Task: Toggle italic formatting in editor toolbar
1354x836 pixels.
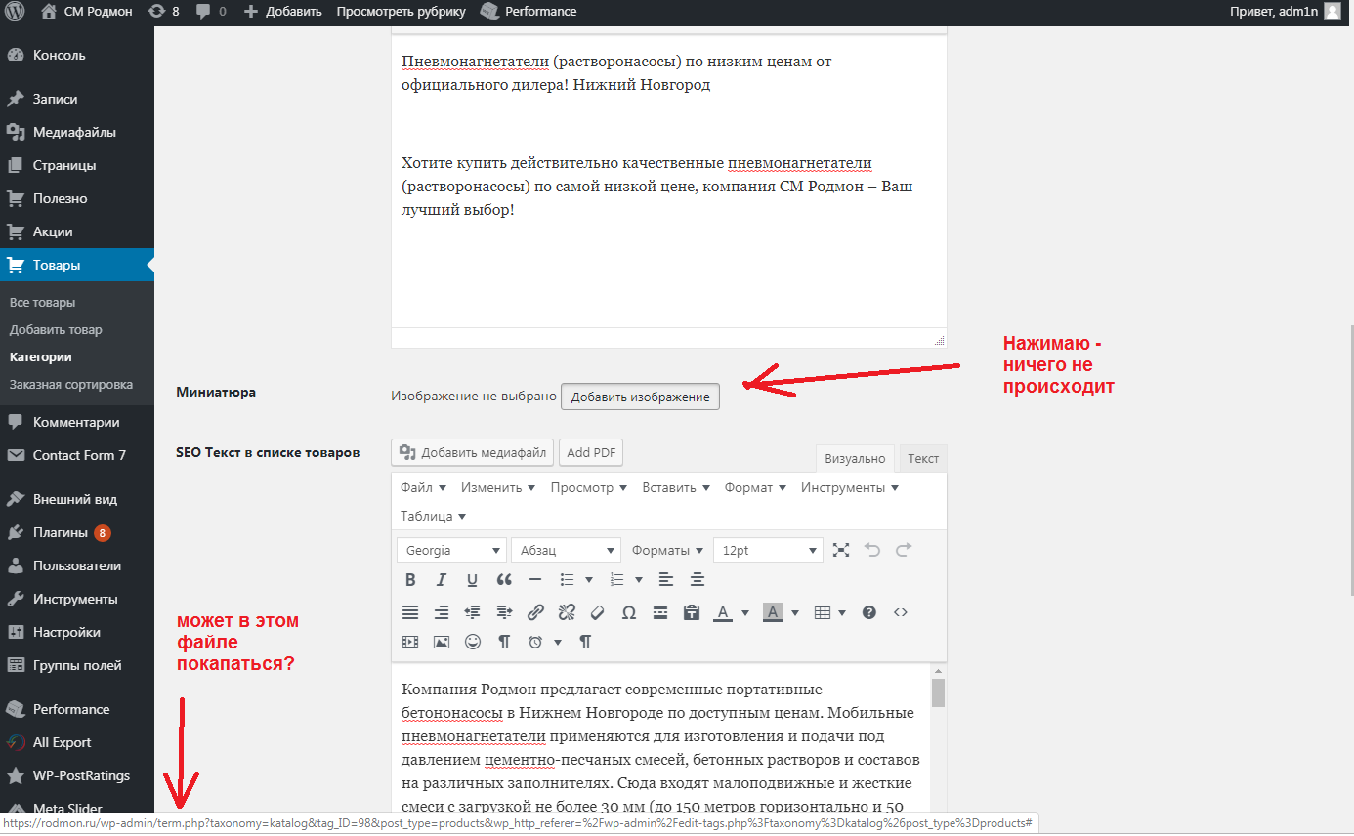Action: (442, 579)
